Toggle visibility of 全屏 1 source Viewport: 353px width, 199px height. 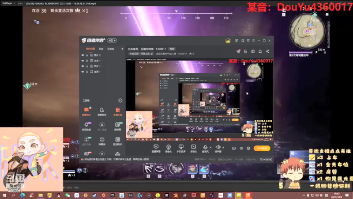click(83, 72)
